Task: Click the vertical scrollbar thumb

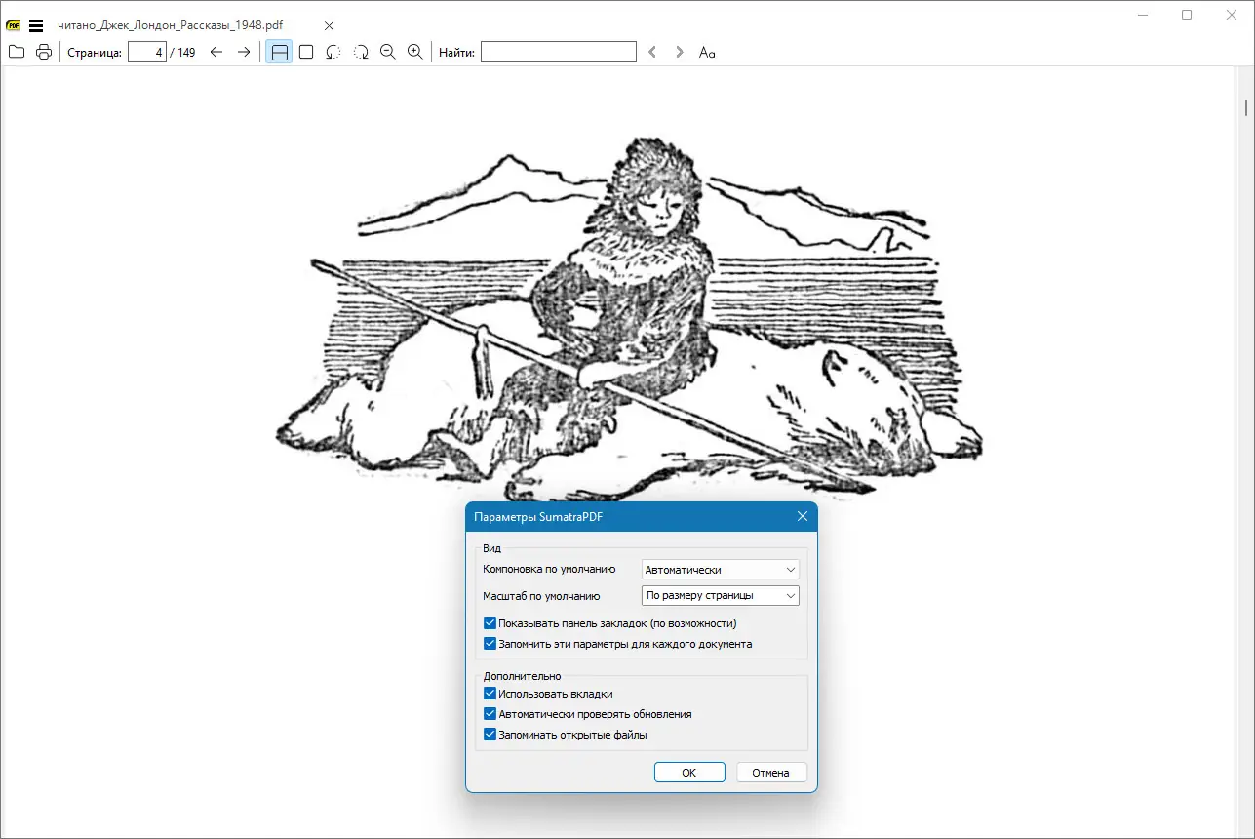Action: [1246, 107]
